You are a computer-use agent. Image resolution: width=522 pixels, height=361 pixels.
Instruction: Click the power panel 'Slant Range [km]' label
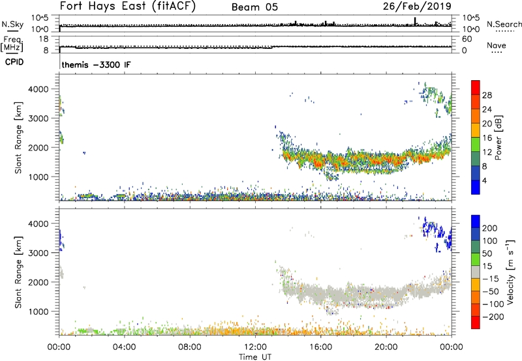pos(18,137)
